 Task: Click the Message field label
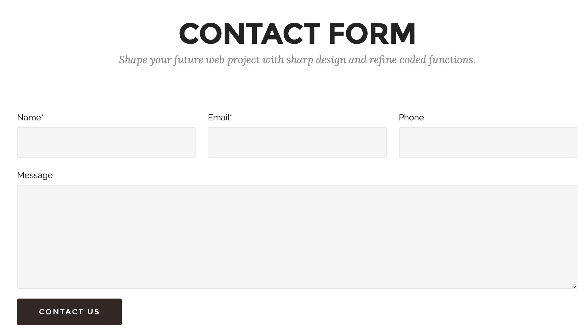tap(35, 175)
